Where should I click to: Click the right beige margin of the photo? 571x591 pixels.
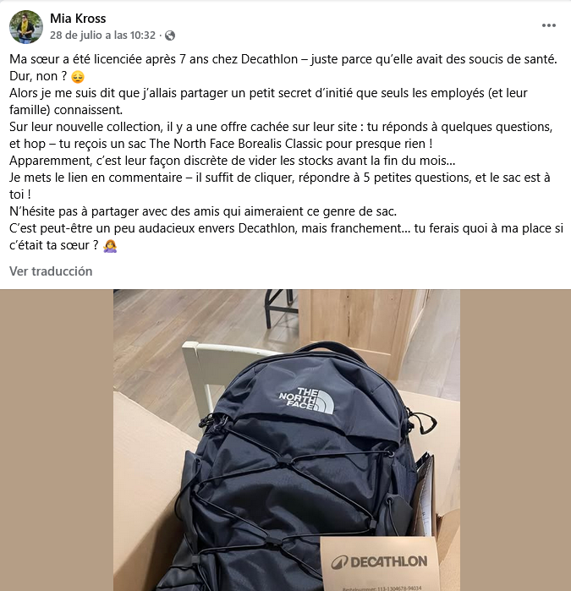click(515, 440)
